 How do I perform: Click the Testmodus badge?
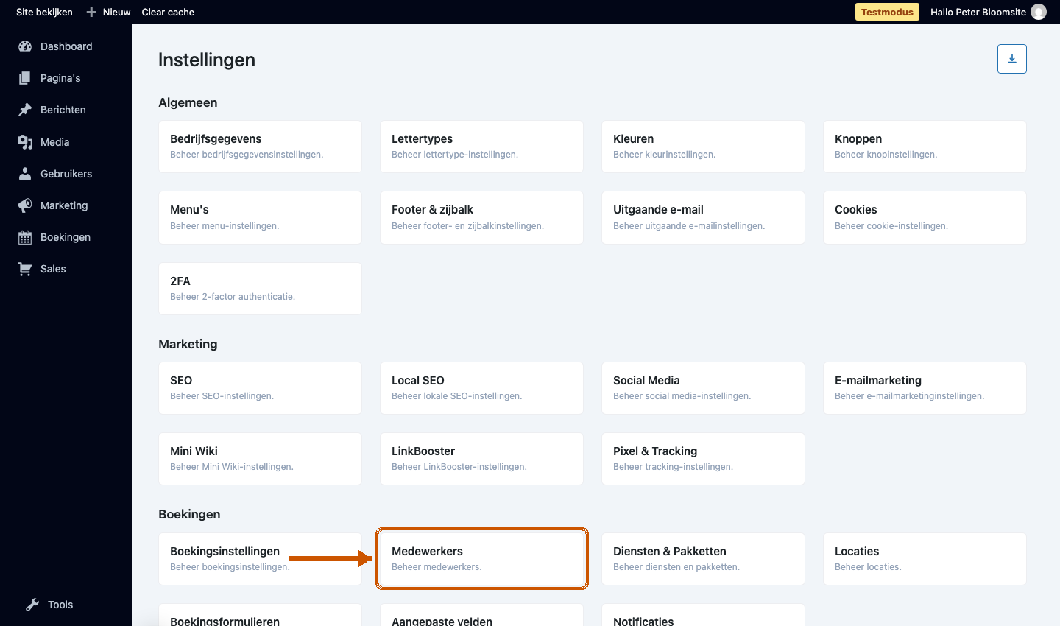point(887,12)
